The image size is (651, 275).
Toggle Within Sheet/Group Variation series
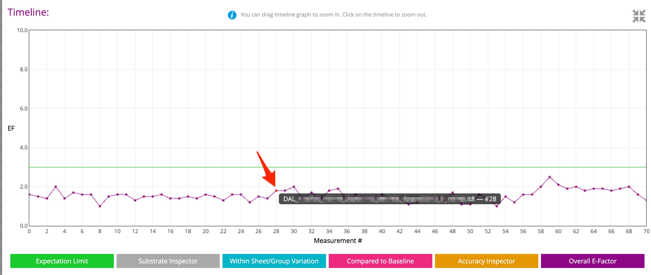click(x=274, y=261)
